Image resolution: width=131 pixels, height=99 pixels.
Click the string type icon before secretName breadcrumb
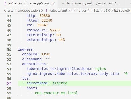116,10
